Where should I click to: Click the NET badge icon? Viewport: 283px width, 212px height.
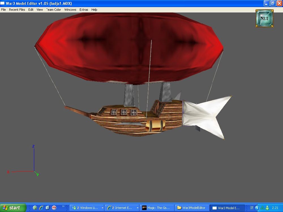(264, 18)
